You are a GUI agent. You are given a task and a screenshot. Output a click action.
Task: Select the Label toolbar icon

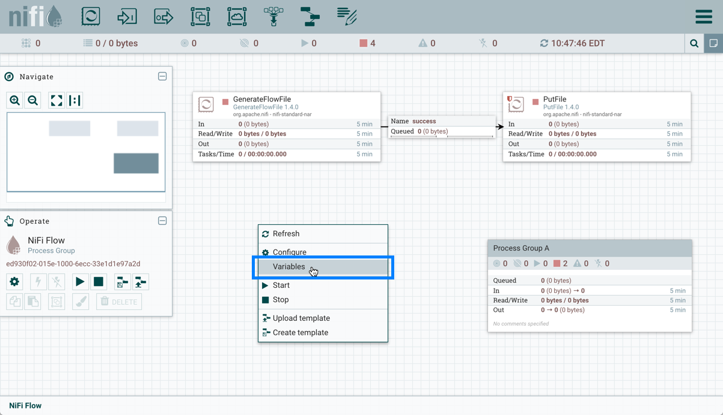(x=347, y=16)
